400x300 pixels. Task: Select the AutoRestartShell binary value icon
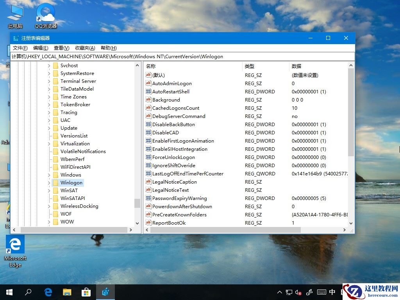(149, 91)
